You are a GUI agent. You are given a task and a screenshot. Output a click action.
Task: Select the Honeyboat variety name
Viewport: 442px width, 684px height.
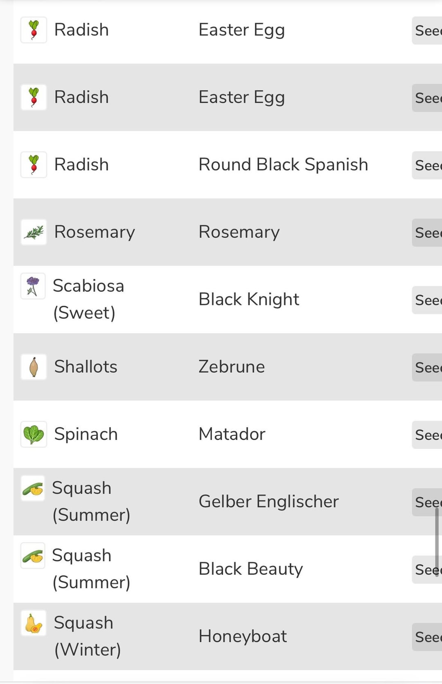(x=243, y=636)
